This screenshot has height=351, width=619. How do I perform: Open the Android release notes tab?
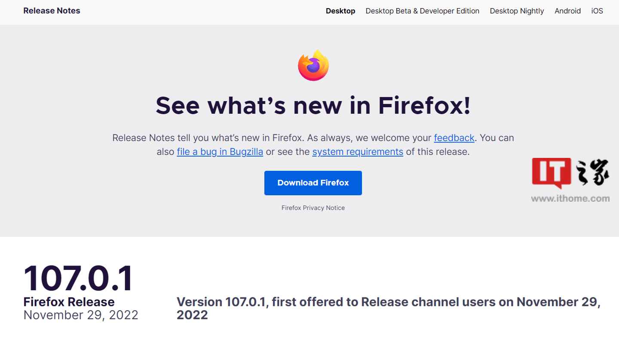tap(567, 11)
